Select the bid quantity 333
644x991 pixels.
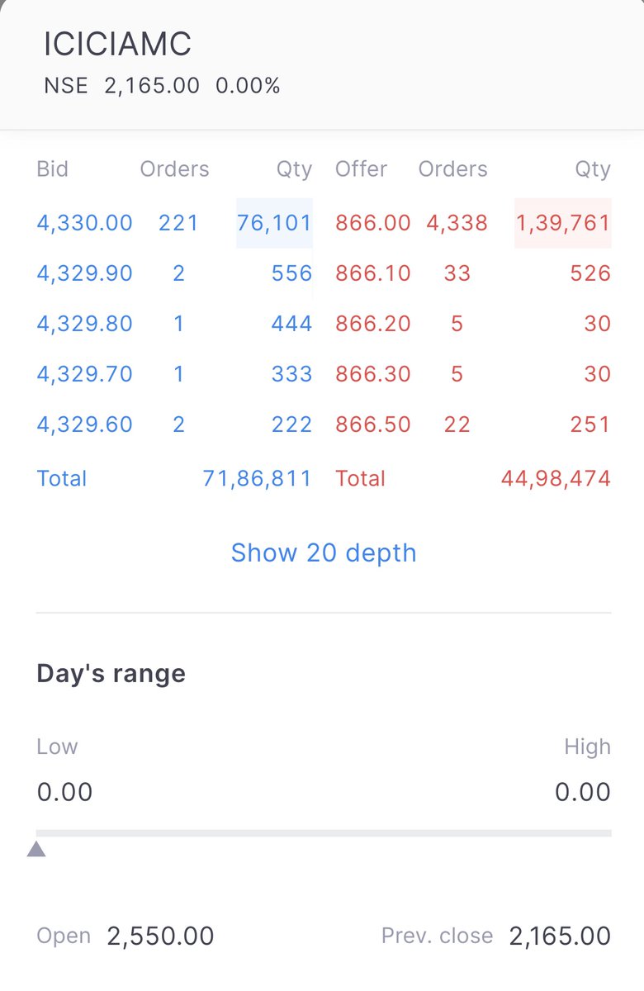pyautogui.click(x=291, y=374)
